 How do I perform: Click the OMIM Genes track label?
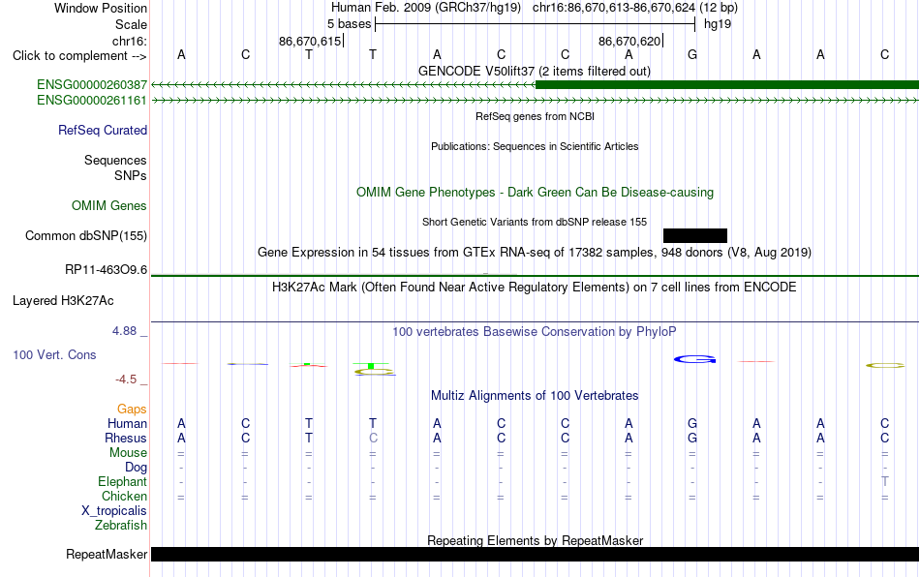pyautogui.click(x=109, y=206)
